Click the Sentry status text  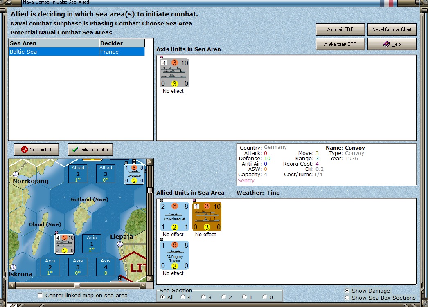[x=246, y=181]
